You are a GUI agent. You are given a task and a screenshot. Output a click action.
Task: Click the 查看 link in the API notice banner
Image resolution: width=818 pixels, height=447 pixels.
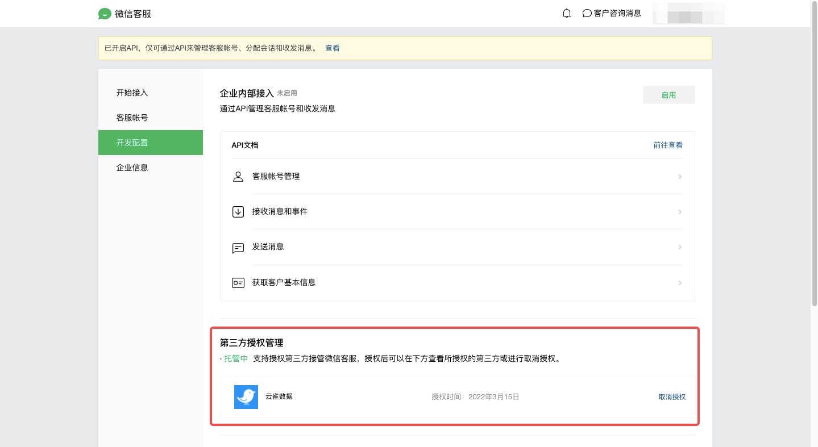[332, 48]
